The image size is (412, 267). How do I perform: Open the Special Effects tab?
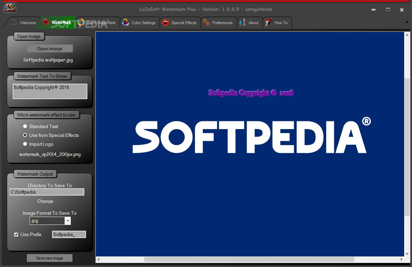click(180, 23)
